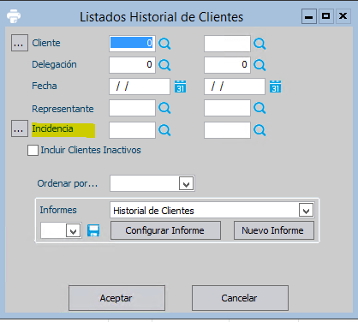The image size is (358, 322).
Task: Focus the second Delegación input field
Action: point(227,65)
